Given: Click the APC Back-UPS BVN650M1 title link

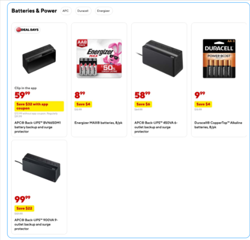Looking at the screenshot, I should (x=38, y=127).
